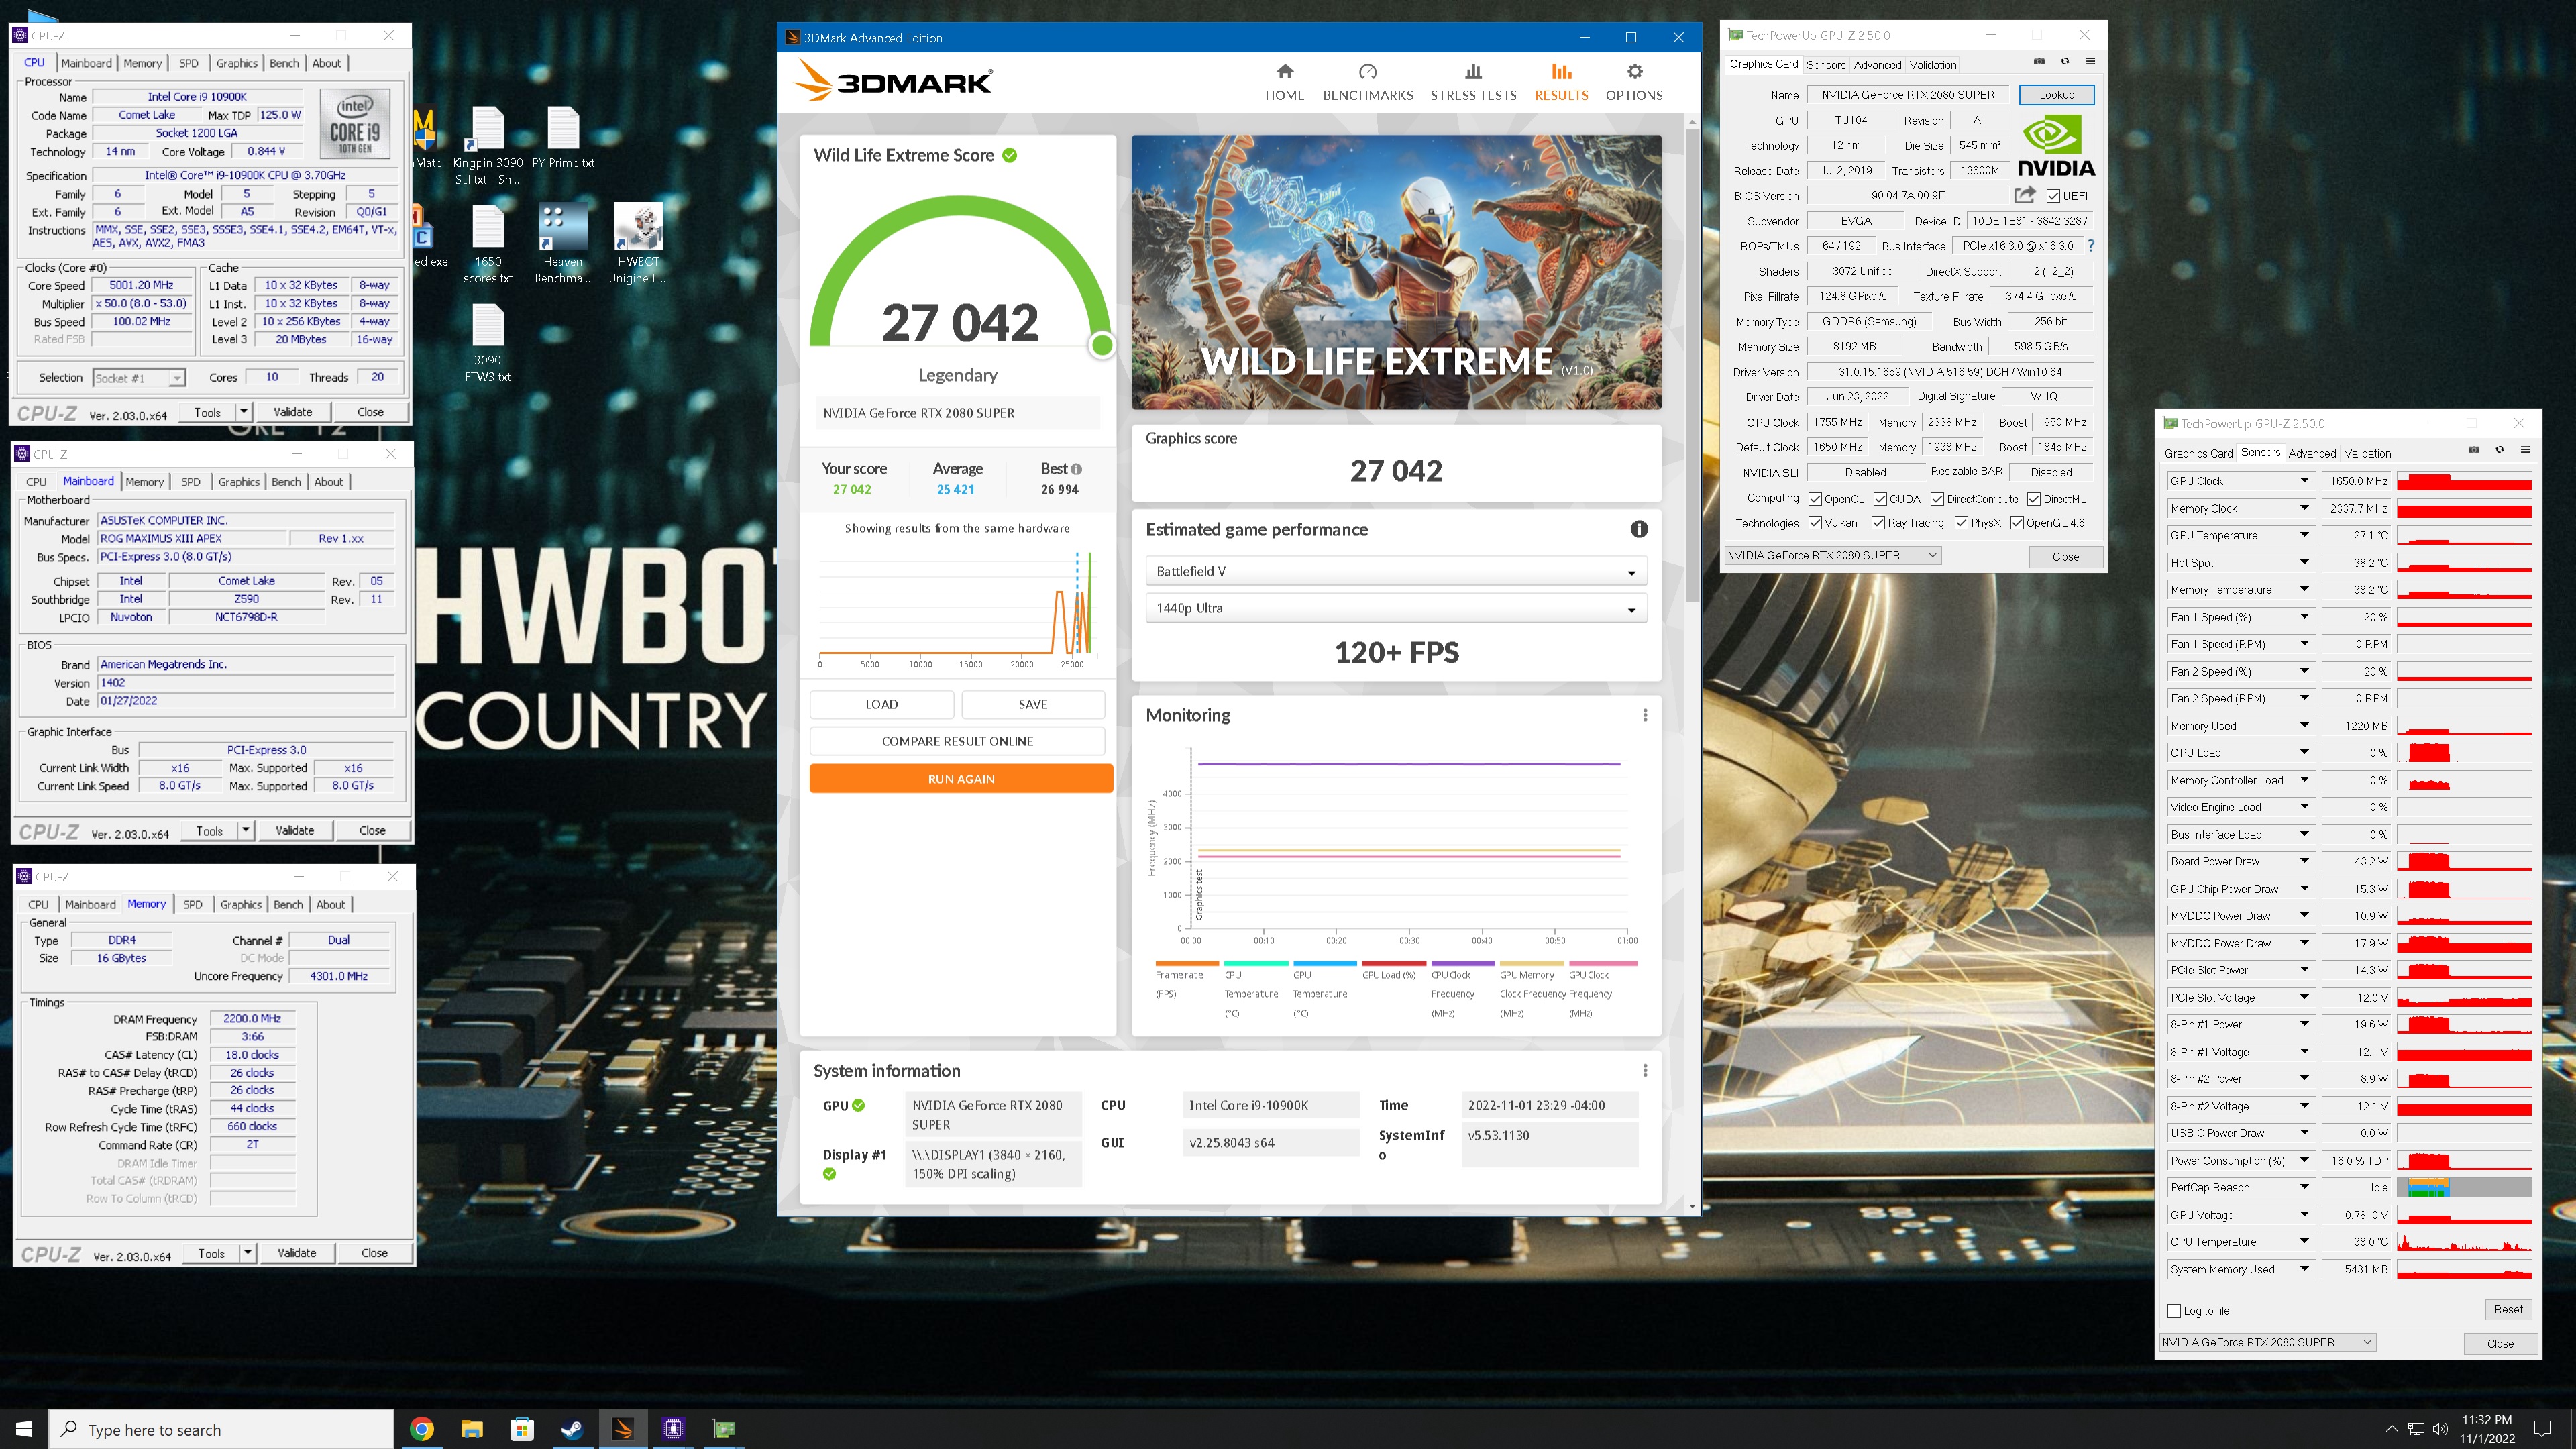Screen dimensions: 2576x1449
Task: Enable the Log to file checkbox
Action: pyautogui.click(x=2174, y=1311)
